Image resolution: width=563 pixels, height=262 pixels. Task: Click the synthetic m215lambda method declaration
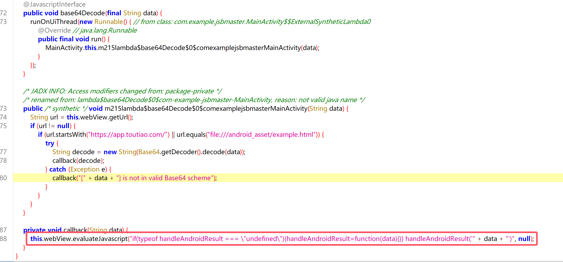pyautogui.click(x=186, y=108)
